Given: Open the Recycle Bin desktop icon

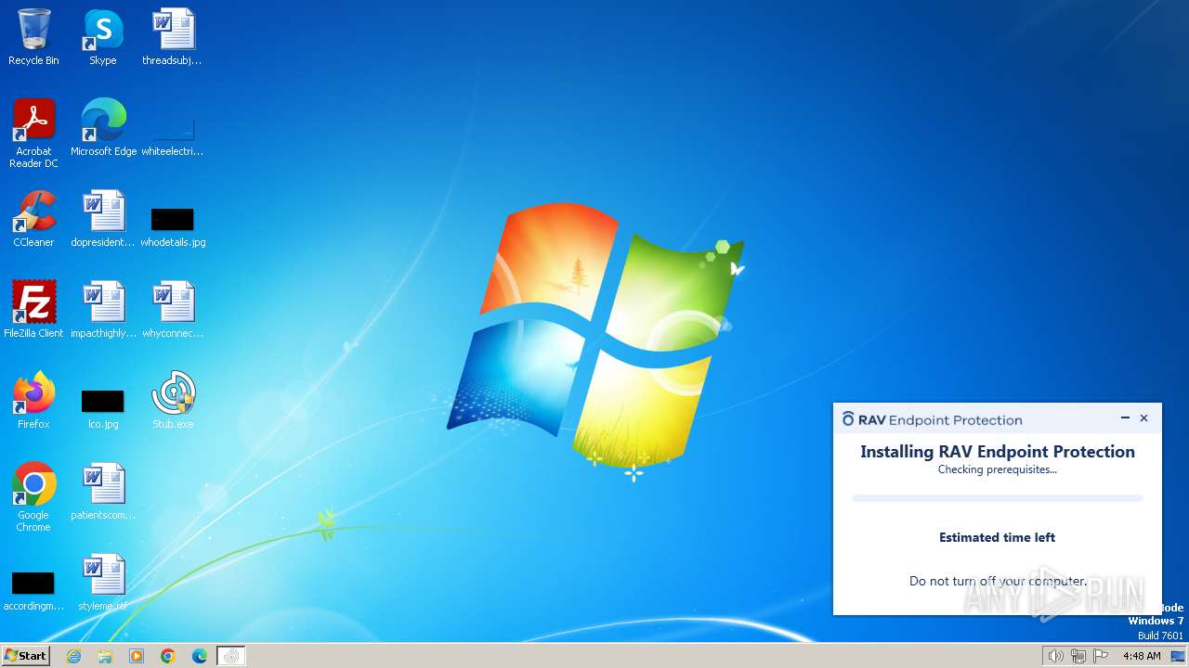Looking at the screenshot, I should click(x=33, y=37).
